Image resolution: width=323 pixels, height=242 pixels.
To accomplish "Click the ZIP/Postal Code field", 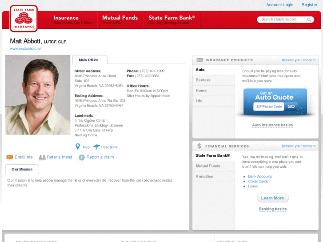I will (268, 107).
